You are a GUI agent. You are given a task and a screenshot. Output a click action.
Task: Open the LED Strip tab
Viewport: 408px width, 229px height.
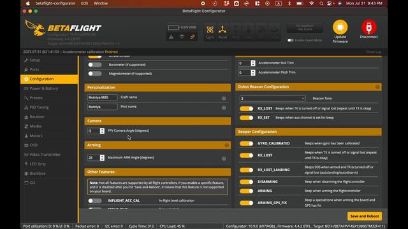[49, 164]
